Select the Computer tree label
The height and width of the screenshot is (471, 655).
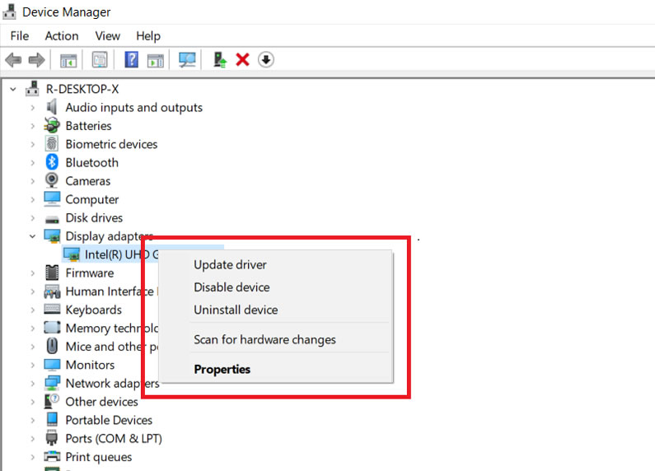pos(92,199)
